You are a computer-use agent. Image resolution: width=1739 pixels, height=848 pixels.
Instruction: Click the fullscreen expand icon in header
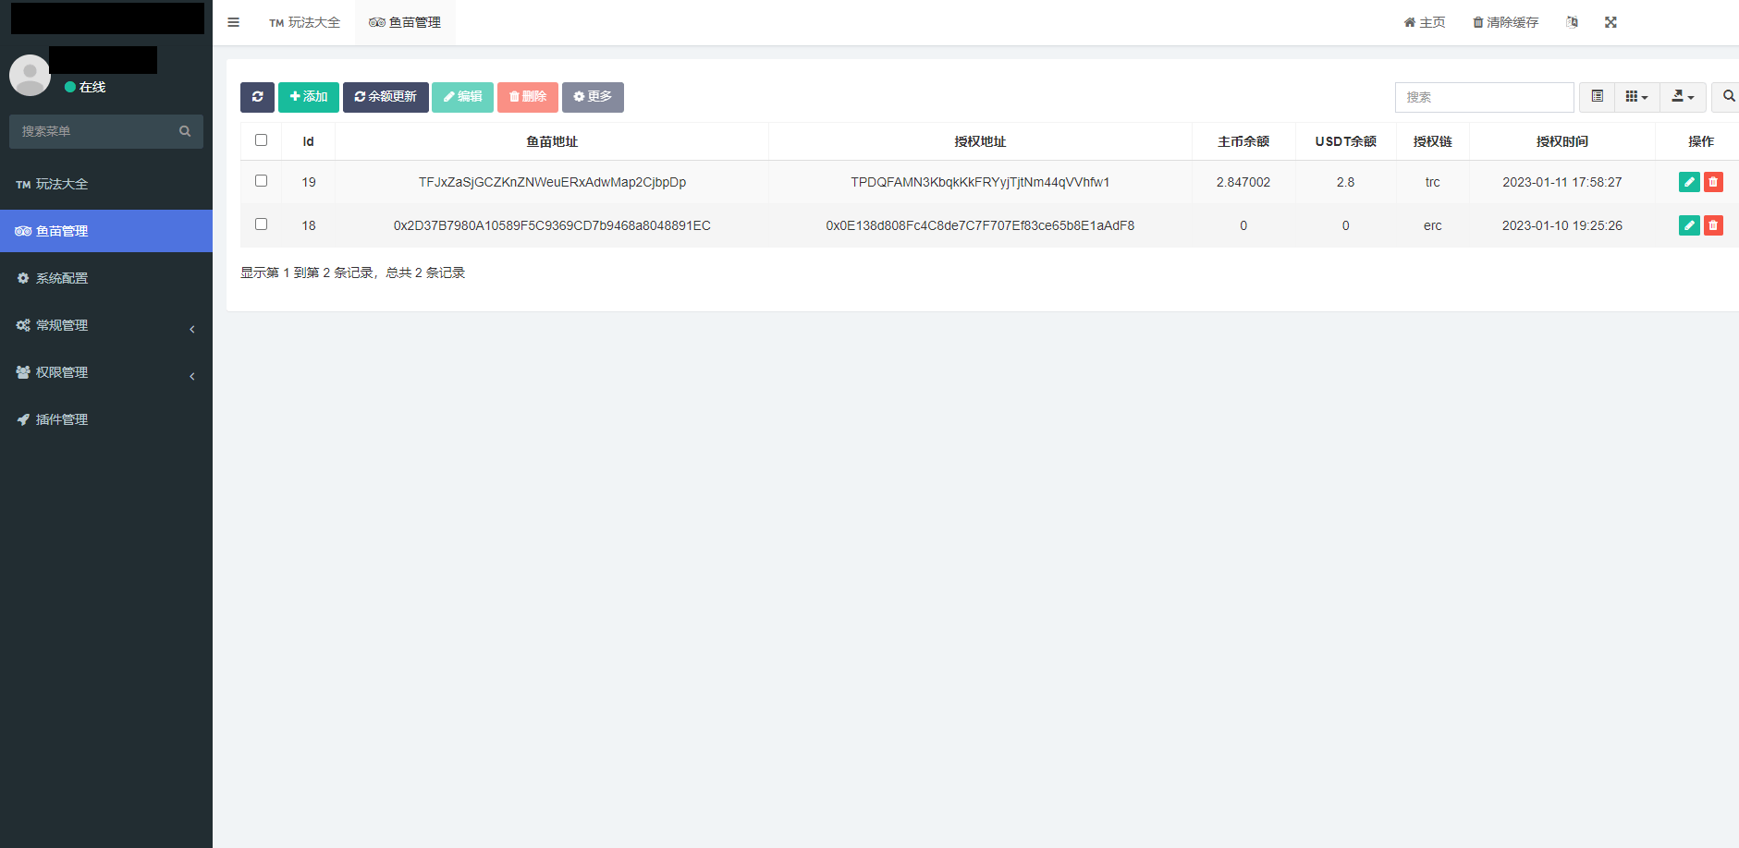1610,22
